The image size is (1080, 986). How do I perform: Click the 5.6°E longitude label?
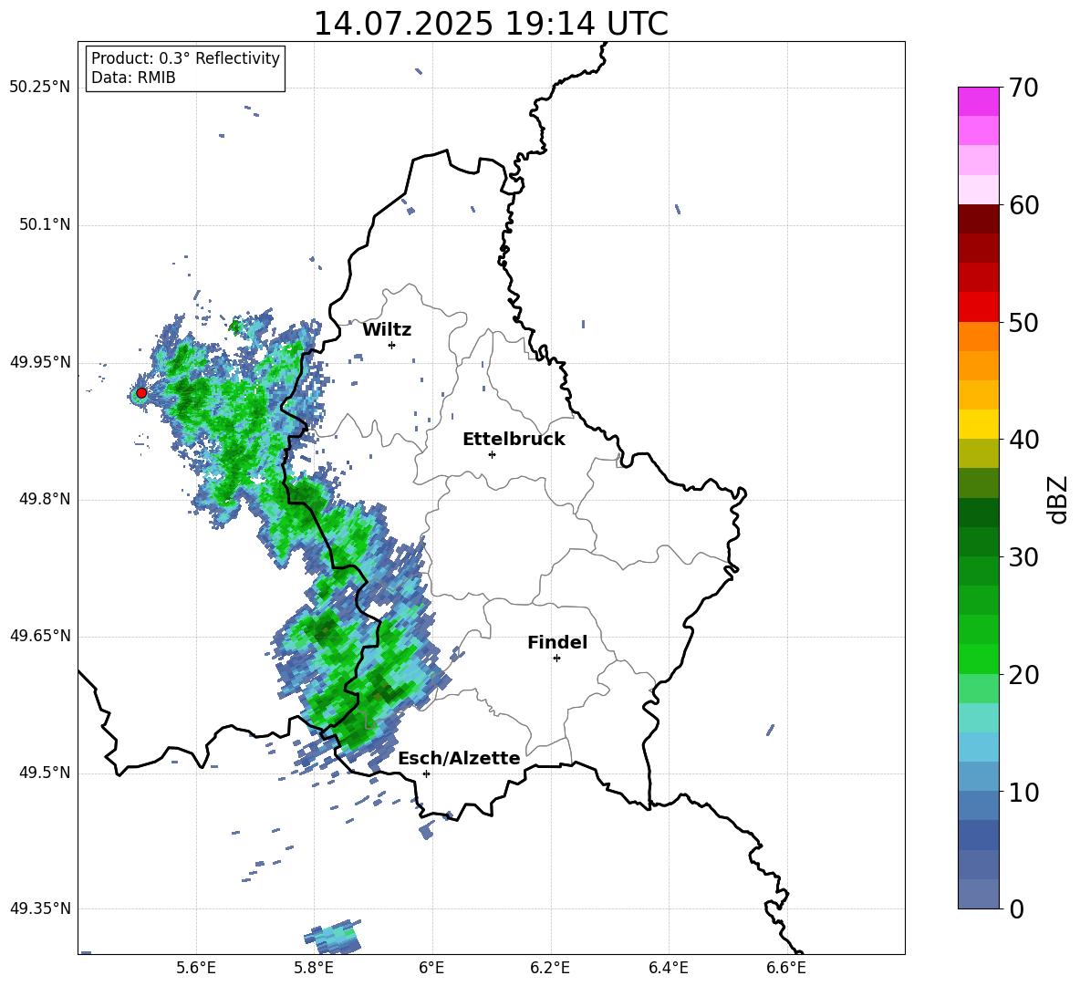[x=196, y=969]
